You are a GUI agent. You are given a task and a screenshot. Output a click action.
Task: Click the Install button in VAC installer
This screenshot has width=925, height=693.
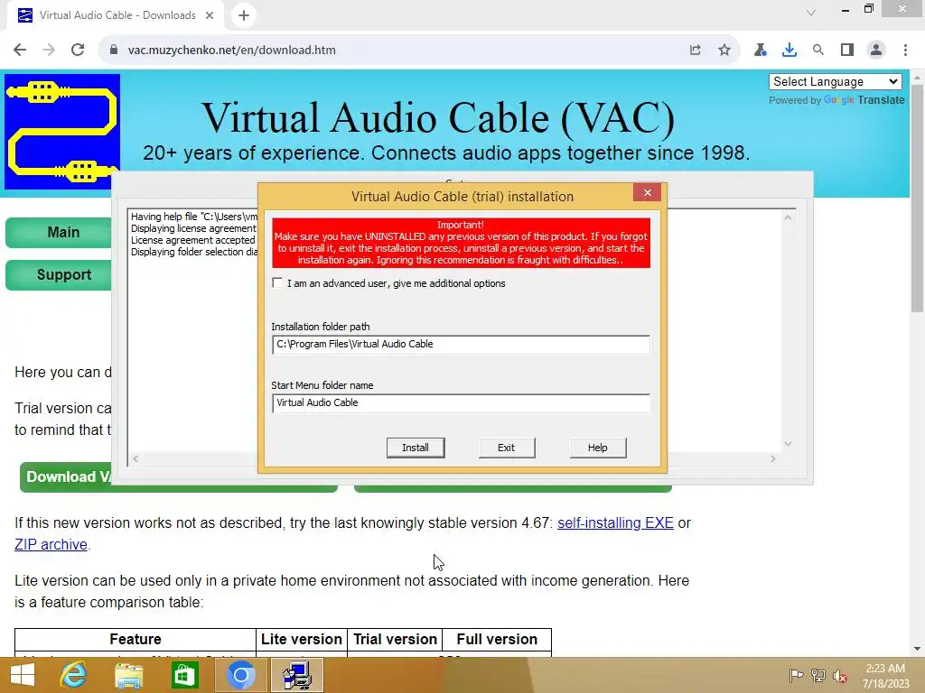click(x=416, y=448)
